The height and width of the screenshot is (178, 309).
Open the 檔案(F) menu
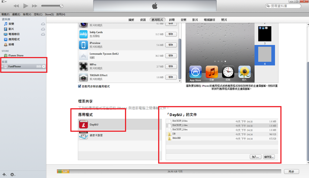pos(5,14)
